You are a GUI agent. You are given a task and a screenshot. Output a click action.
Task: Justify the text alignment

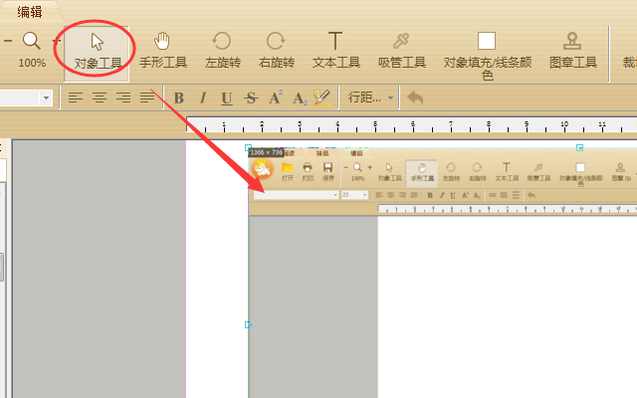(x=147, y=98)
